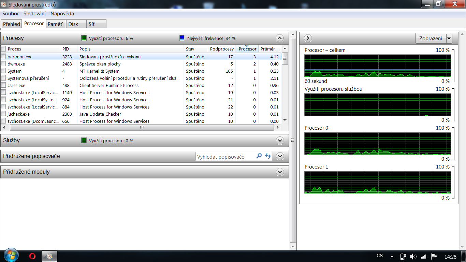
Task: Click the Client Server Runtime Process description
Action: tap(109, 86)
